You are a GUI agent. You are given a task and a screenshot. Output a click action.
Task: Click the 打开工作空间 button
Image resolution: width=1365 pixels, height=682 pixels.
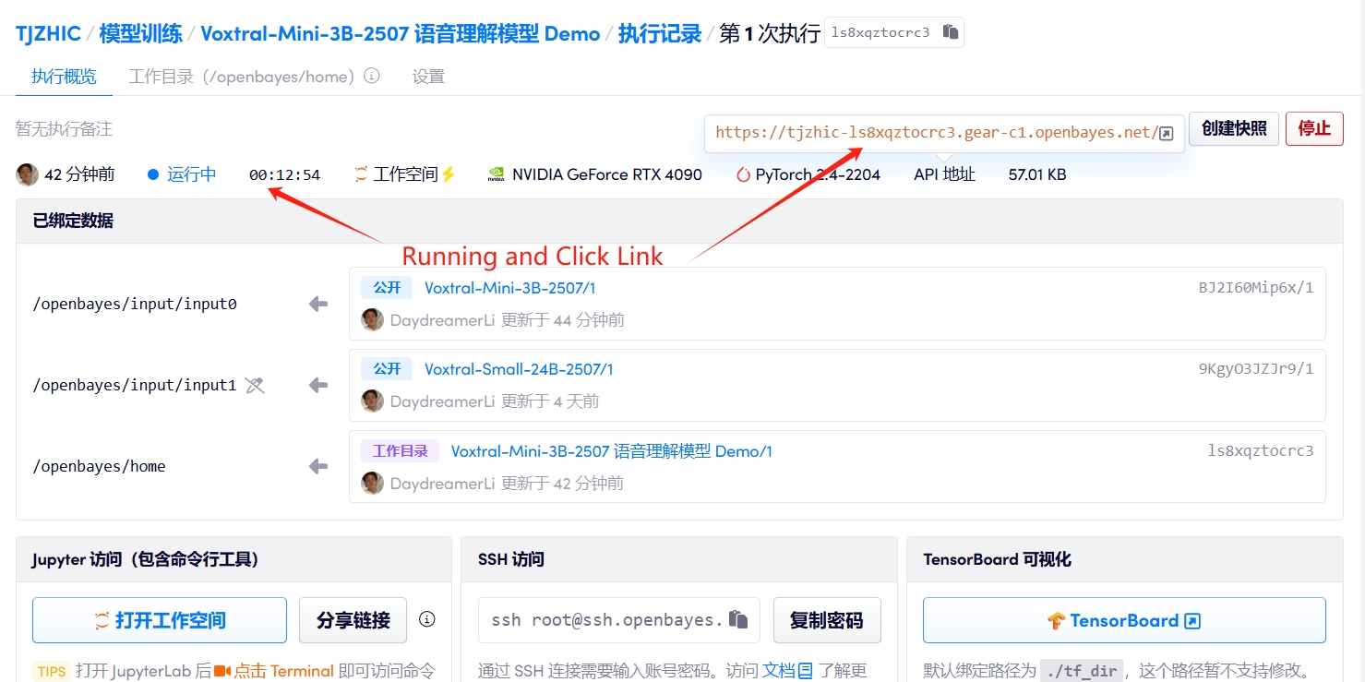(x=160, y=620)
